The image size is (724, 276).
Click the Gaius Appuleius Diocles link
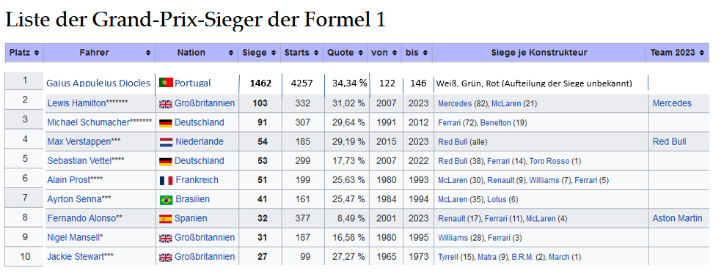click(x=98, y=83)
